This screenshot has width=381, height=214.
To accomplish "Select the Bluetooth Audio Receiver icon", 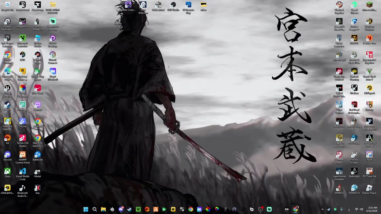I will (x=23, y=191).
